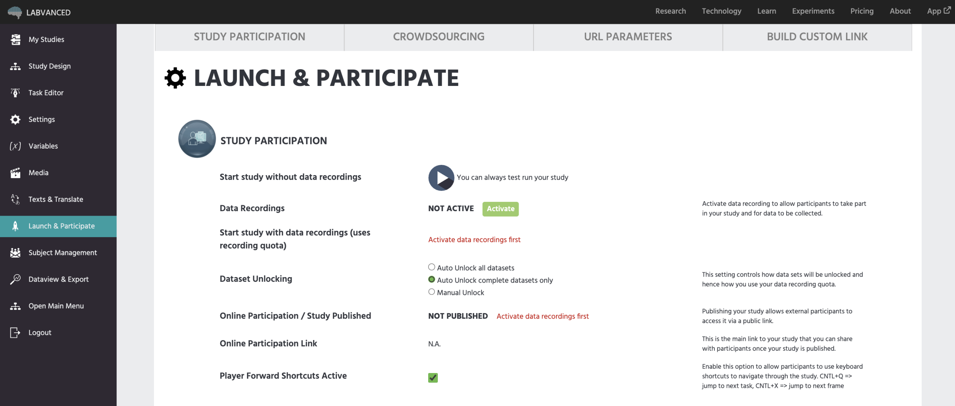Viewport: 955px width, 406px height.
Task: Open the URL Parameters tab
Action: 628,37
